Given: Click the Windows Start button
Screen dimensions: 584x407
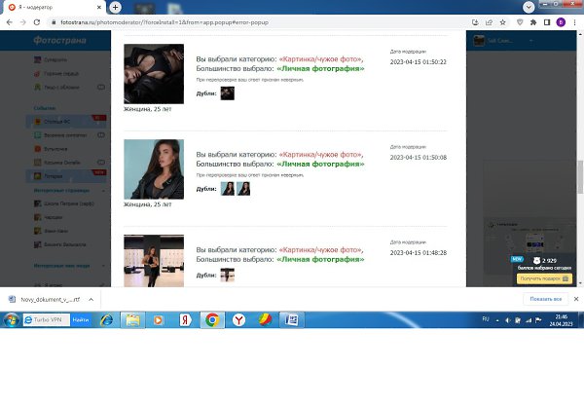Looking at the screenshot, I should coord(10,319).
